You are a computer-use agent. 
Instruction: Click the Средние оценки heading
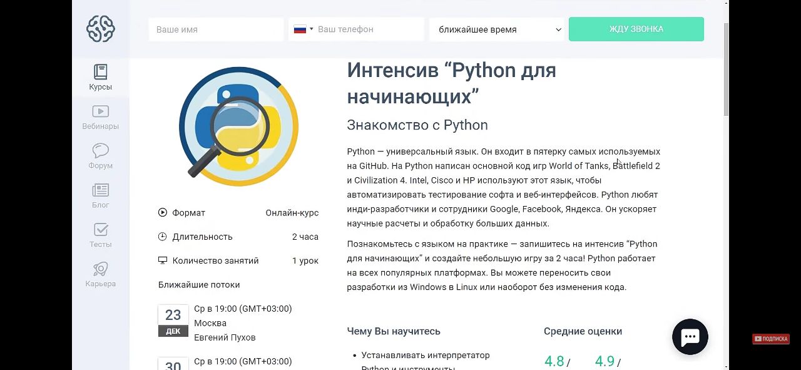click(x=583, y=331)
